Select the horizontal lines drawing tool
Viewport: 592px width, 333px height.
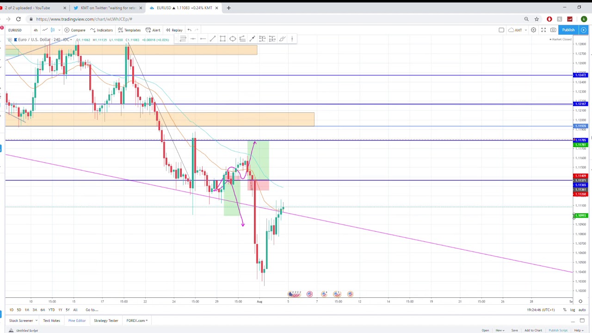[x=183, y=39]
